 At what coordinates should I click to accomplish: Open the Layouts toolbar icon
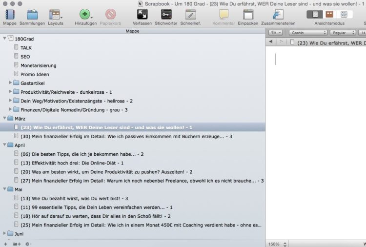[x=55, y=15]
